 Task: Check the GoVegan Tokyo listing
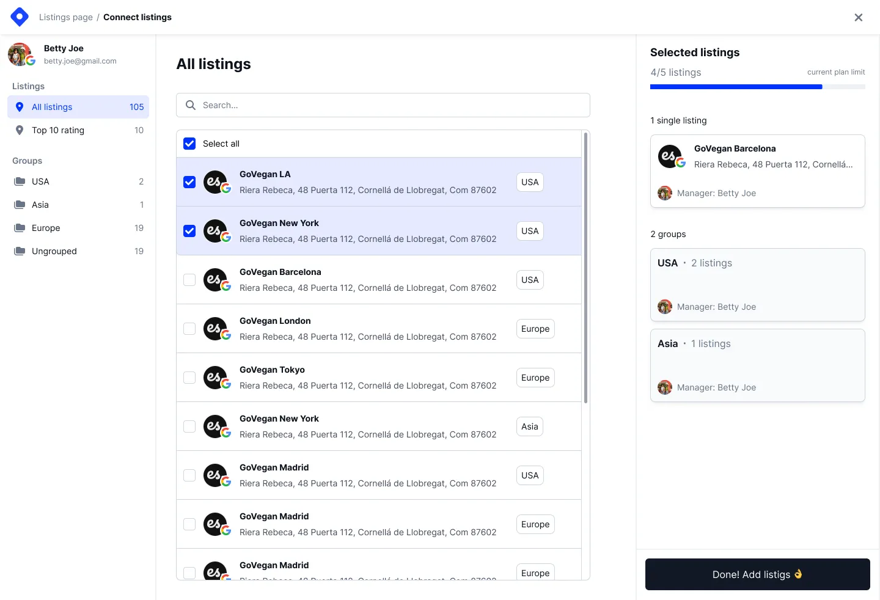pyautogui.click(x=189, y=378)
